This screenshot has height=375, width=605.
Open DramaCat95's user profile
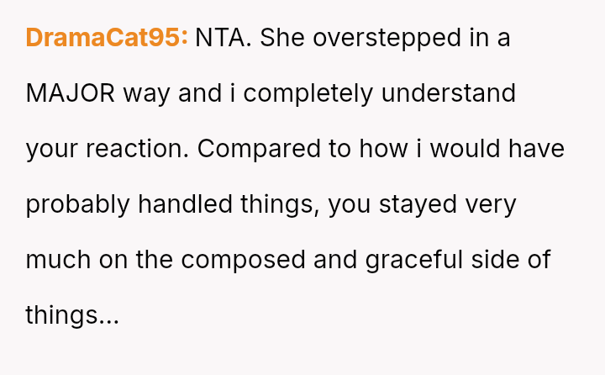coord(107,38)
